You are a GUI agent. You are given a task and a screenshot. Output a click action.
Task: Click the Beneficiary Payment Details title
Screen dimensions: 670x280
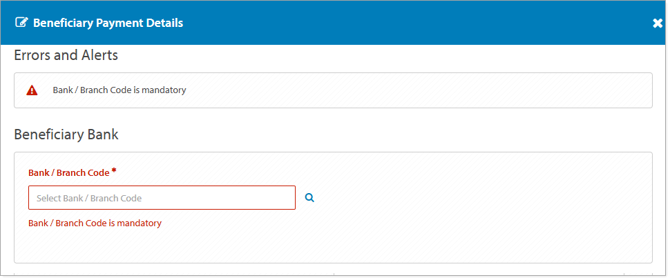point(108,23)
